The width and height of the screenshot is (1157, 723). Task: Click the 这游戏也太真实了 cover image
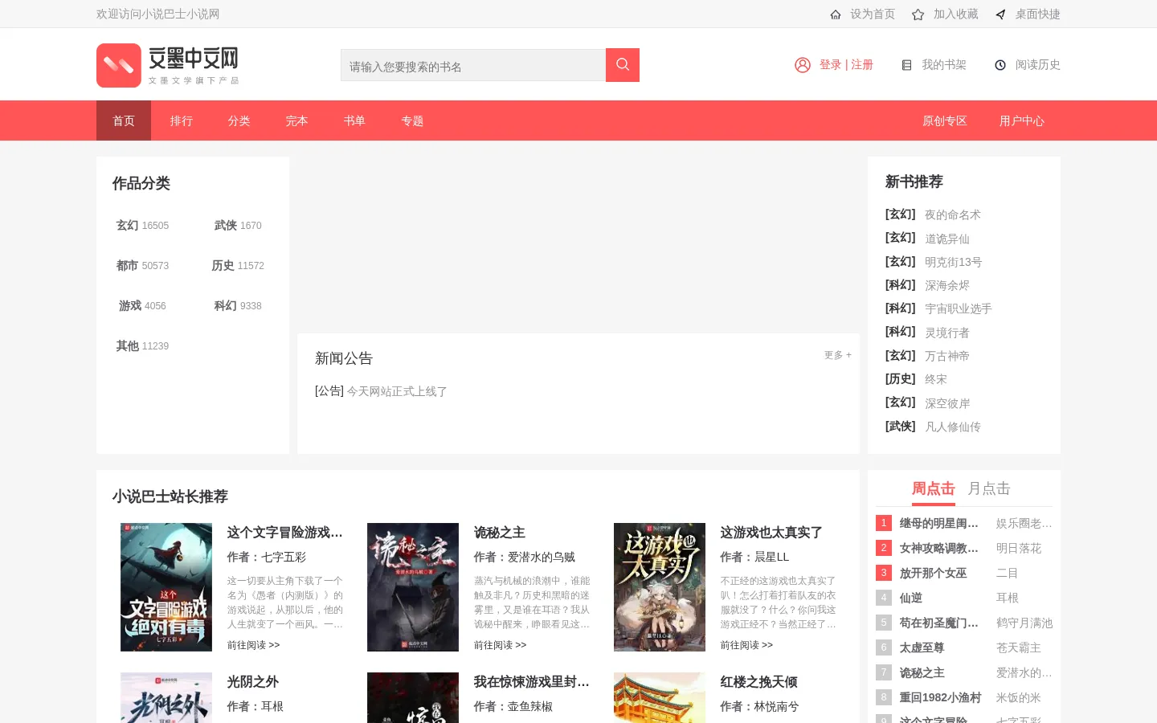coord(660,587)
